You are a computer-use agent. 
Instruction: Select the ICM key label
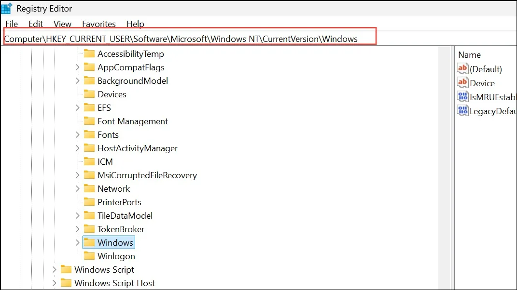pyautogui.click(x=105, y=162)
